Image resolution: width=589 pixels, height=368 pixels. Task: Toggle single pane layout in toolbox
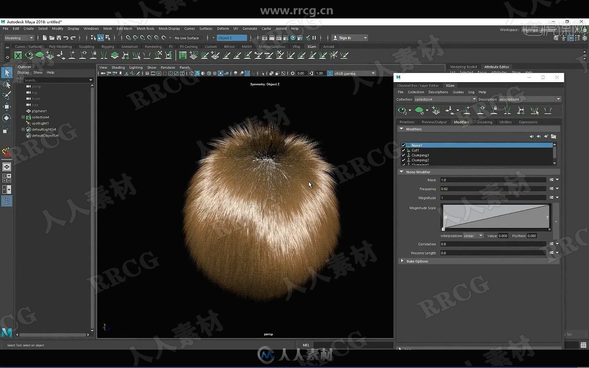(7, 167)
